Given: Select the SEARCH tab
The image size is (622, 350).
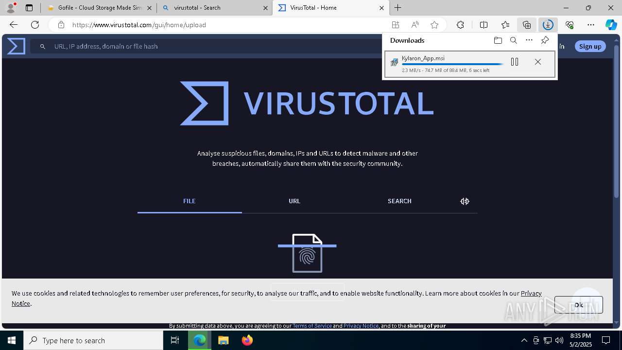Looking at the screenshot, I should [x=399, y=201].
